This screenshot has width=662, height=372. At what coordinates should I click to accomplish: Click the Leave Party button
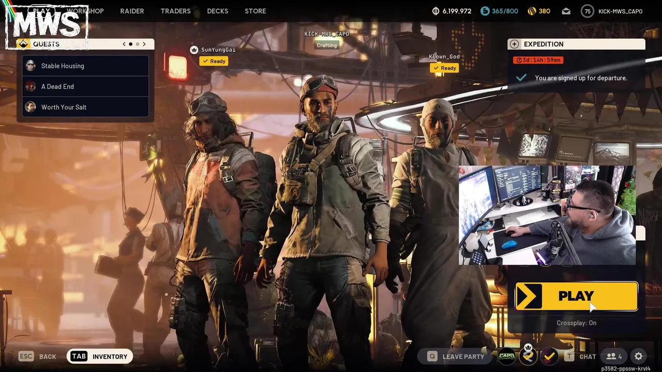pyautogui.click(x=456, y=357)
